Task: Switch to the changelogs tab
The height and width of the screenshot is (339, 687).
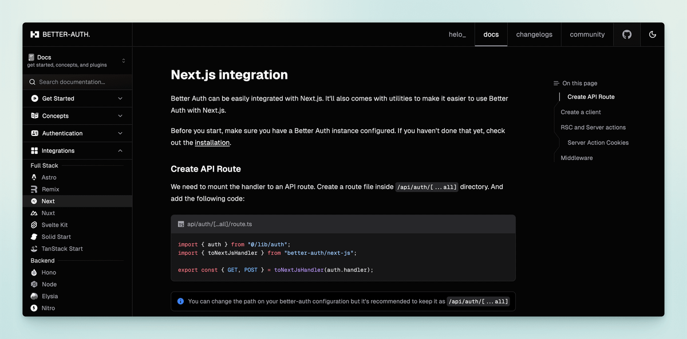Action: tap(534, 34)
